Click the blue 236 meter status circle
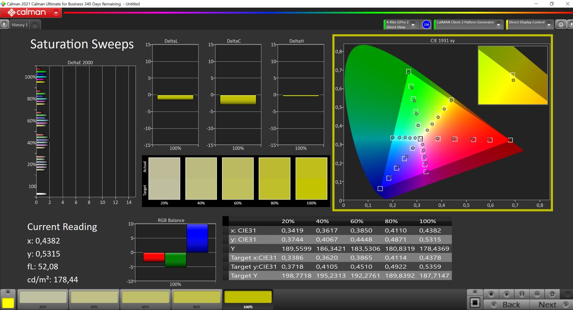This screenshot has height=310, width=573. click(426, 25)
